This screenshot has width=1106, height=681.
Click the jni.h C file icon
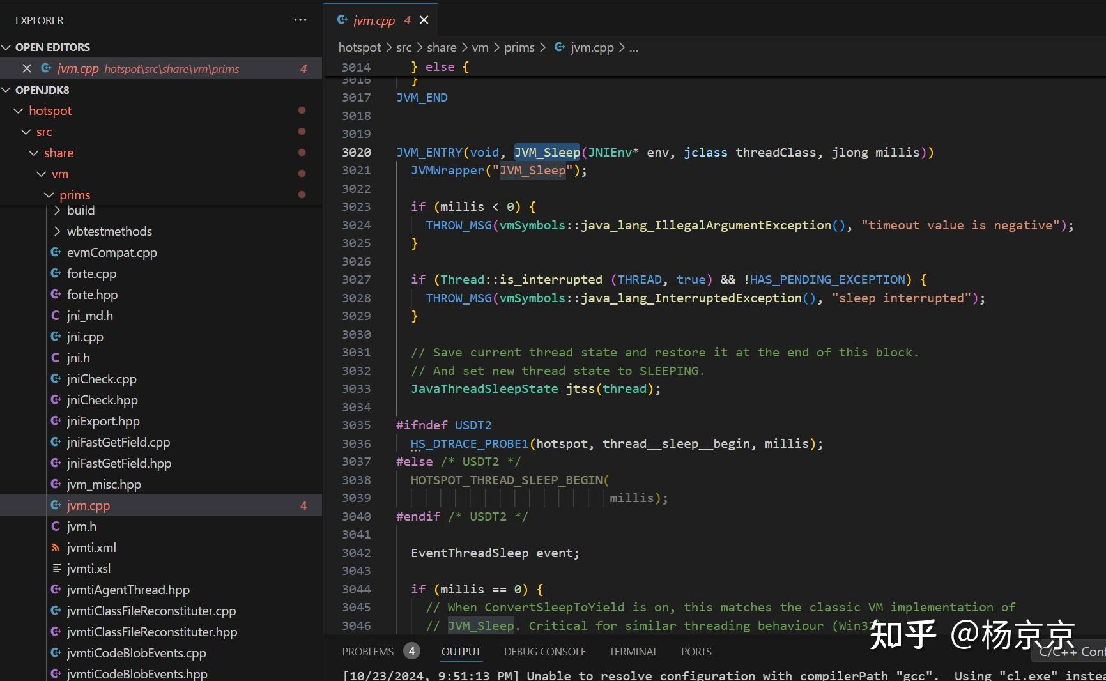coord(56,358)
